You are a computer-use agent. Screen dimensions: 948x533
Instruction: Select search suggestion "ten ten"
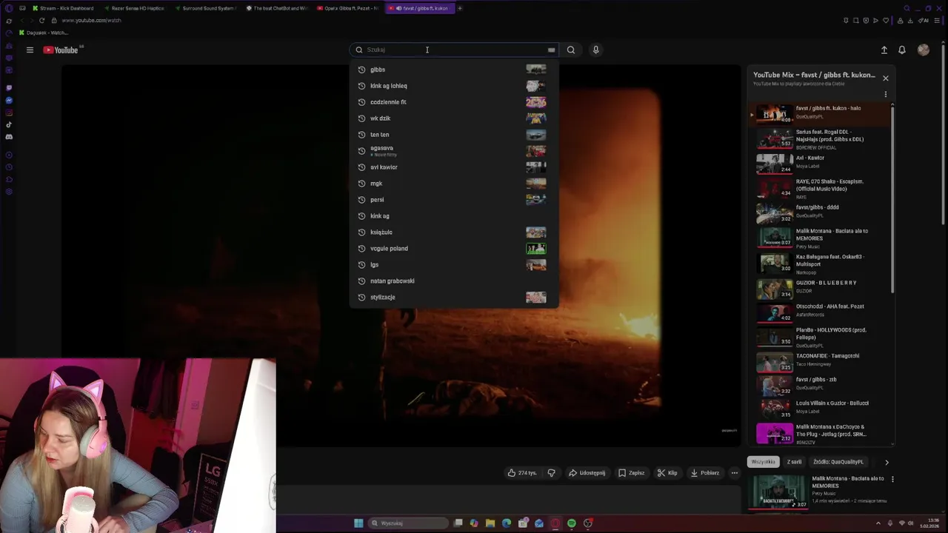point(454,135)
